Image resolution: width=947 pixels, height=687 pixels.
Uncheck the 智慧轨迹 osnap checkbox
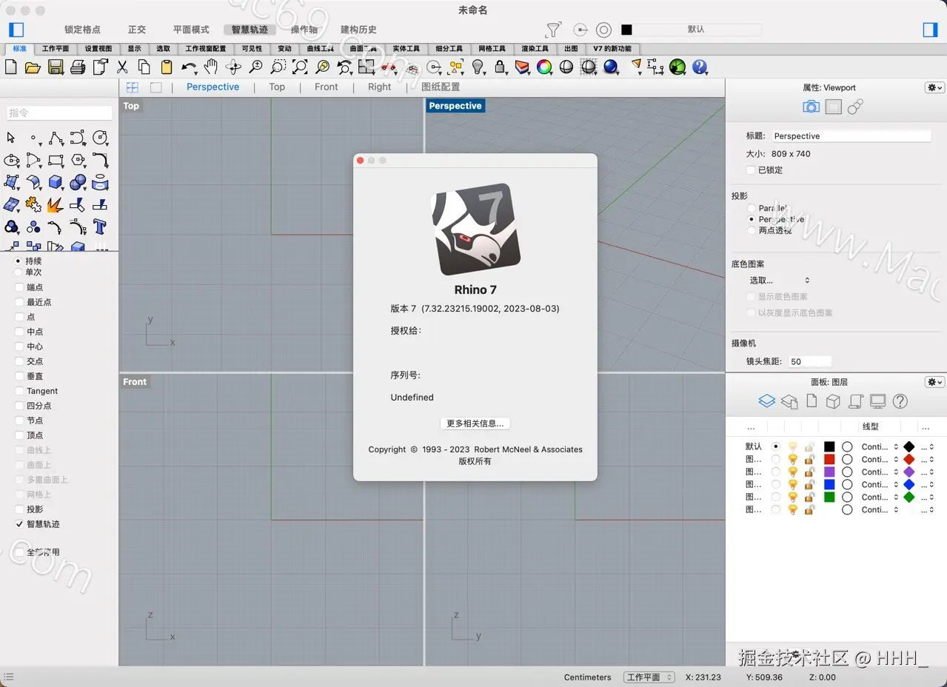(20, 524)
